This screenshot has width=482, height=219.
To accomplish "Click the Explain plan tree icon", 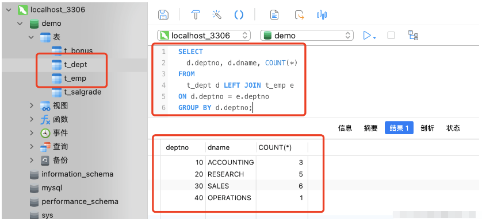I will pos(412,35).
